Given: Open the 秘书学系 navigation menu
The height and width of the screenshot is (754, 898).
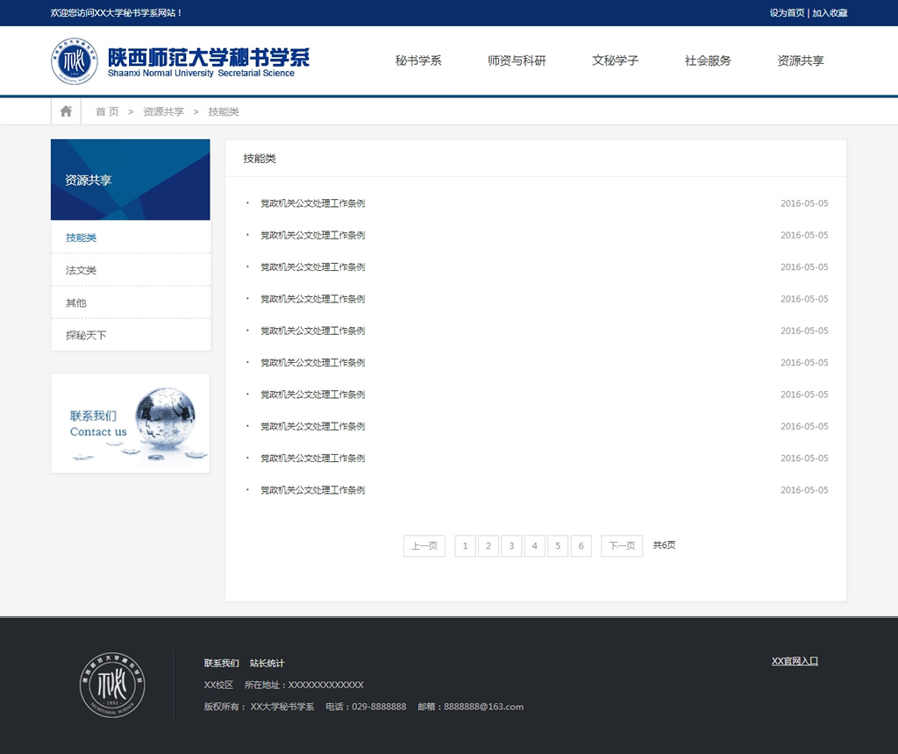Looking at the screenshot, I should coord(418,60).
